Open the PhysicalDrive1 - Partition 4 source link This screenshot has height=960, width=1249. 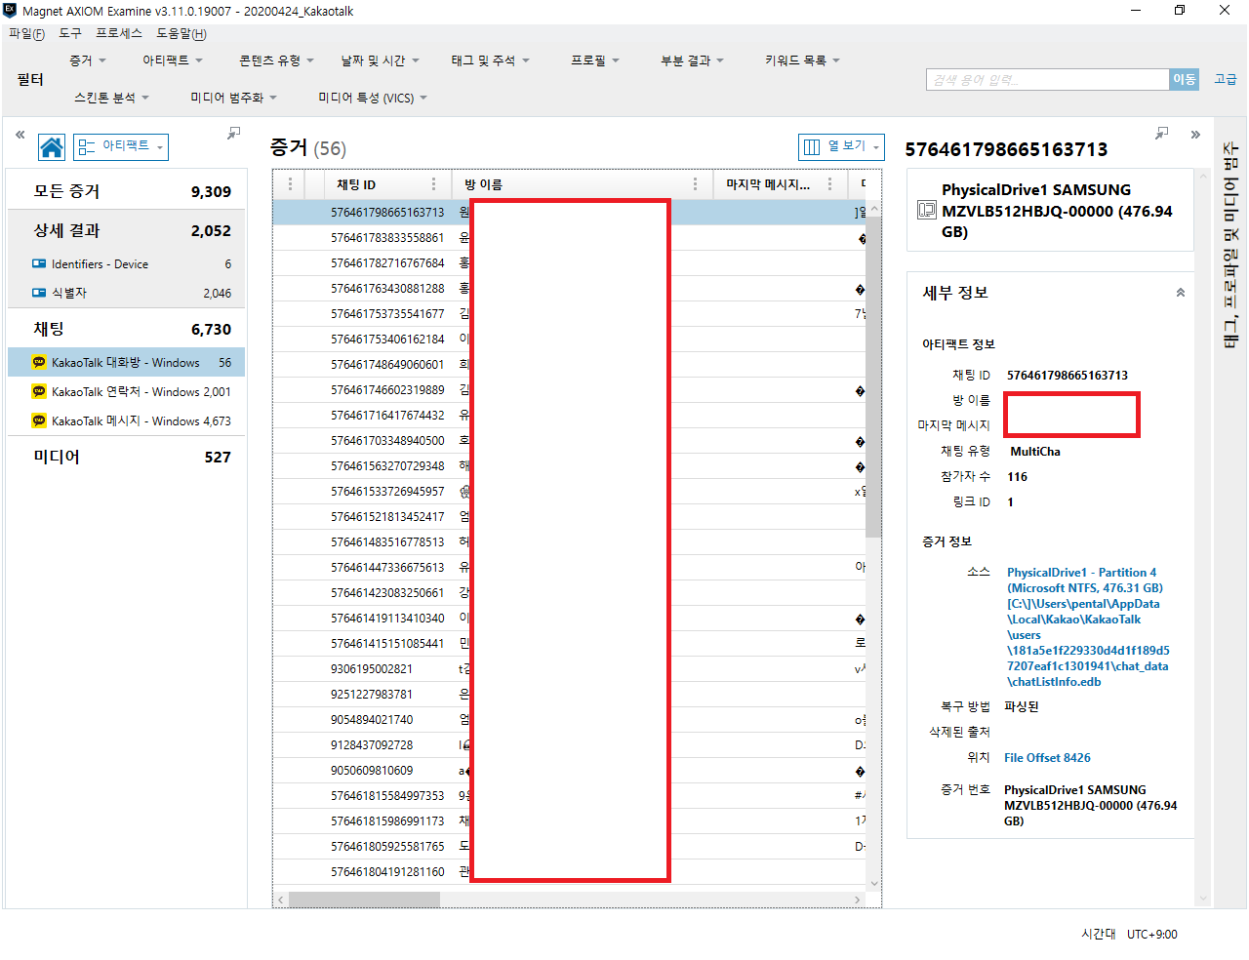pyautogui.click(x=1088, y=627)
